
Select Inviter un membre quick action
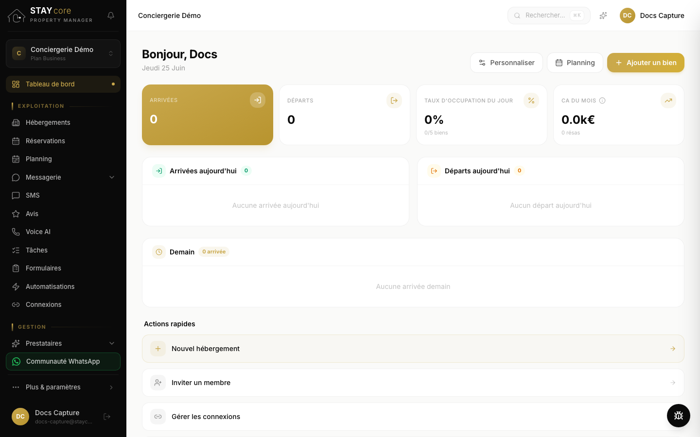413,383
